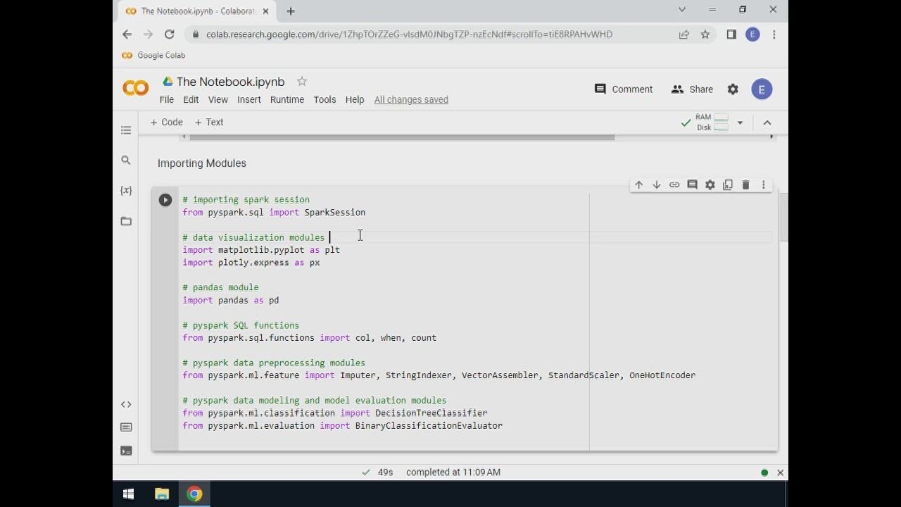This screenshot has height=507, width=901.
Task: Bookmark this page with the star
Action: [x=705, y=35]
